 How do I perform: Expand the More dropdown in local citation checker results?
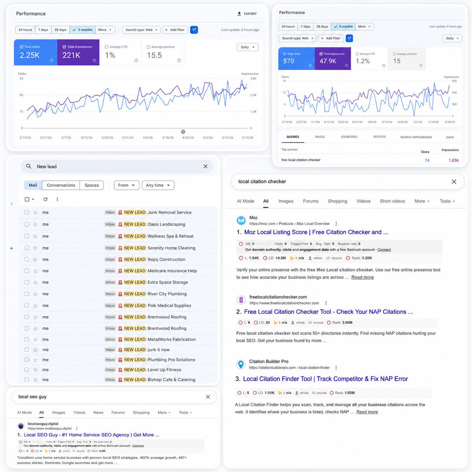pyautogui.click(x=422, y=201)
